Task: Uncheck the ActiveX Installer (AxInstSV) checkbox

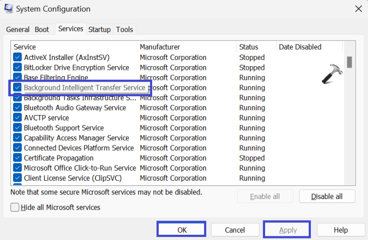Action: tap(18, 57)
